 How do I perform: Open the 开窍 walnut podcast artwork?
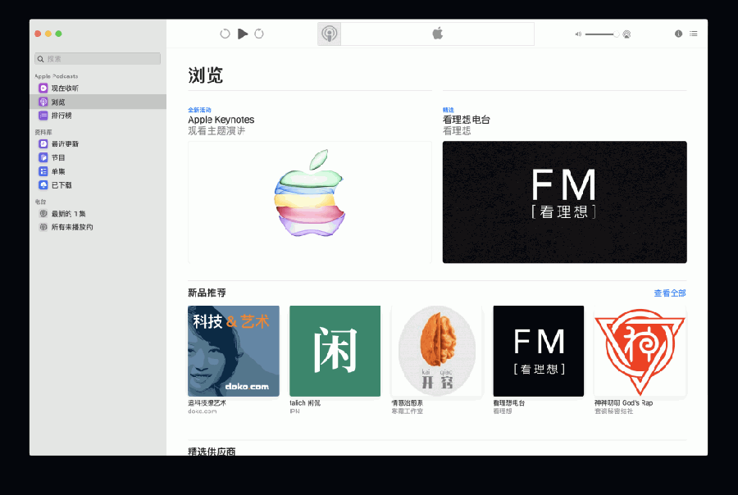pos(437,351)
